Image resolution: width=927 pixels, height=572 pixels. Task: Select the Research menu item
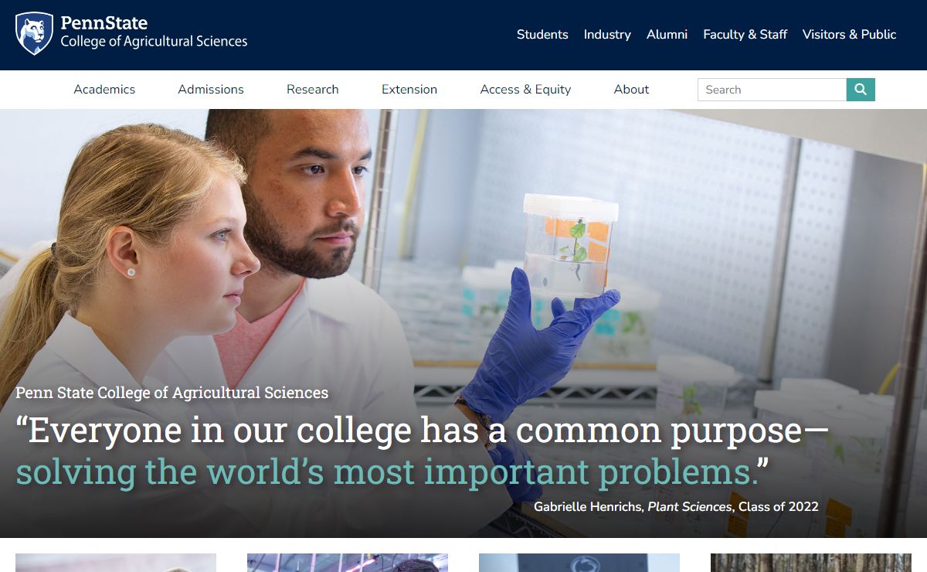312,90
